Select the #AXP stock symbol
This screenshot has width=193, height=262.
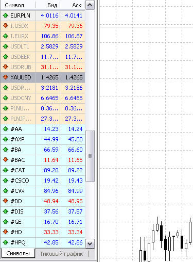(17, 139)
